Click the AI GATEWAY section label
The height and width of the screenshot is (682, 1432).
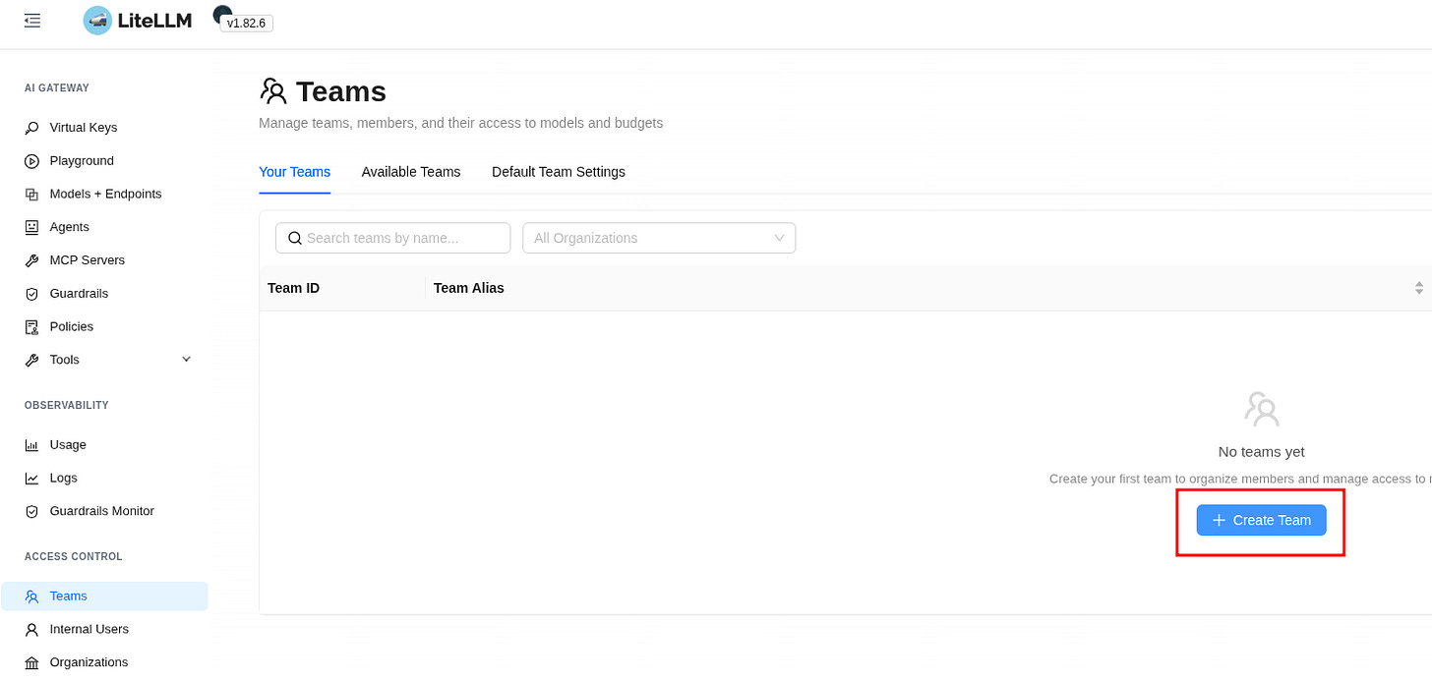click(x=57, y=88)
